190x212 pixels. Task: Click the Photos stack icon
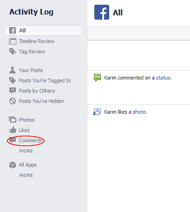coord(13,120)
